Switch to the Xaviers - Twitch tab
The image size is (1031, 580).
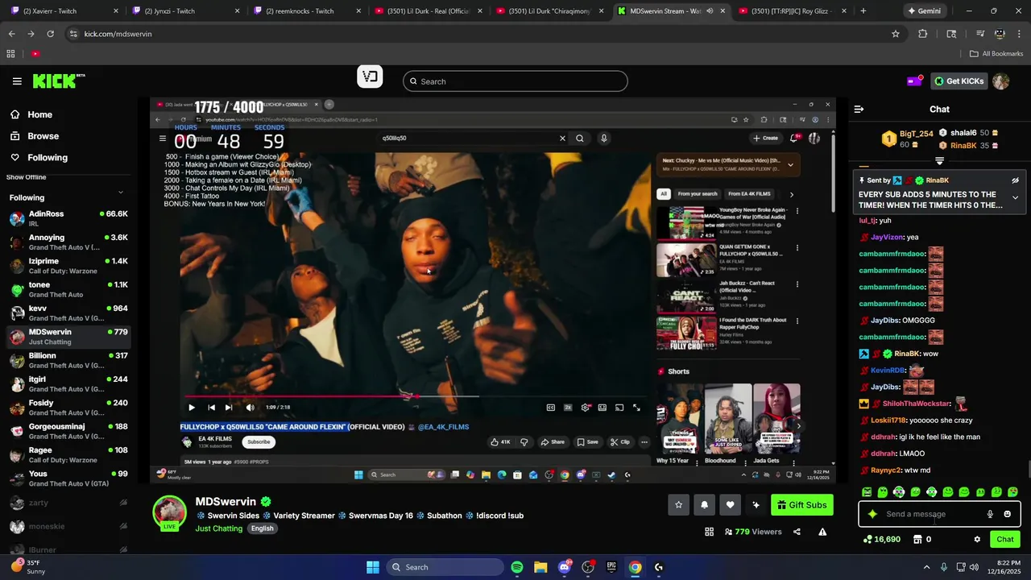65,11
